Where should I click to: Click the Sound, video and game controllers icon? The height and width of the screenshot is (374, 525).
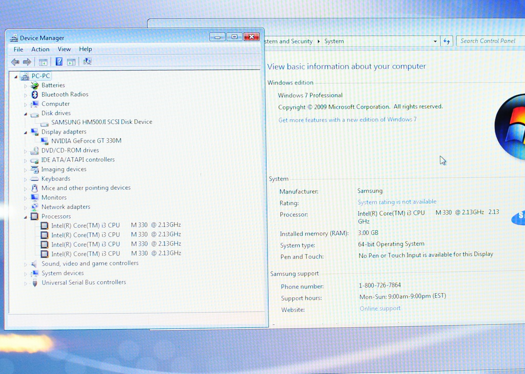pos(34,264)
